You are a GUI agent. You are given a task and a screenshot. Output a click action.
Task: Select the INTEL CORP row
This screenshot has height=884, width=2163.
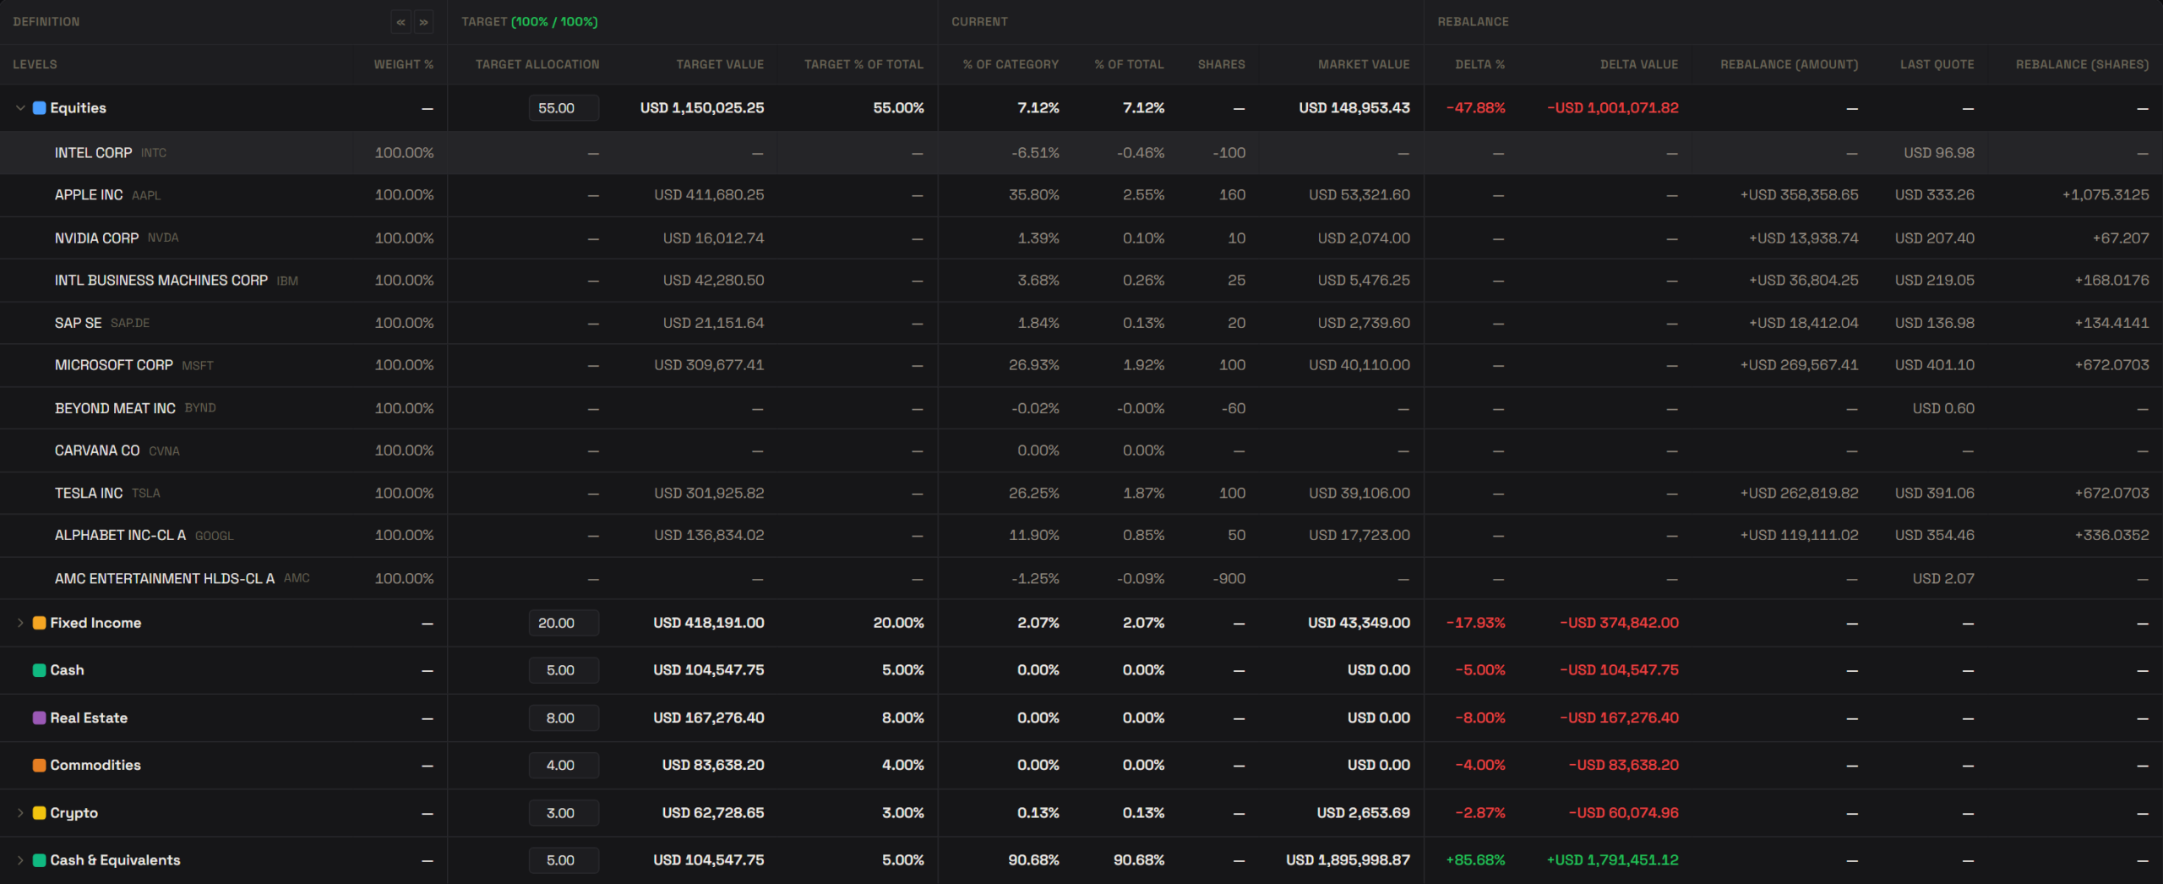point(1081,153)
